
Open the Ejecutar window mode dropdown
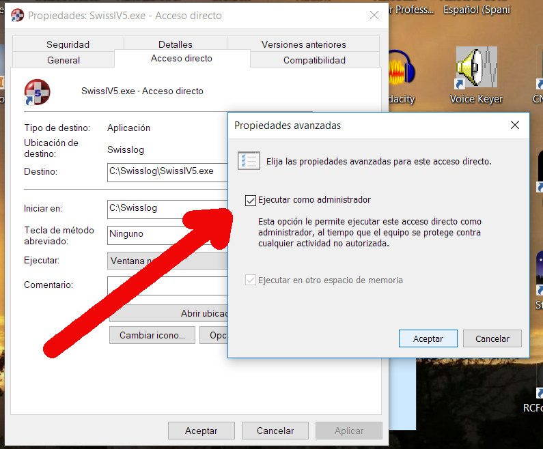167,261
